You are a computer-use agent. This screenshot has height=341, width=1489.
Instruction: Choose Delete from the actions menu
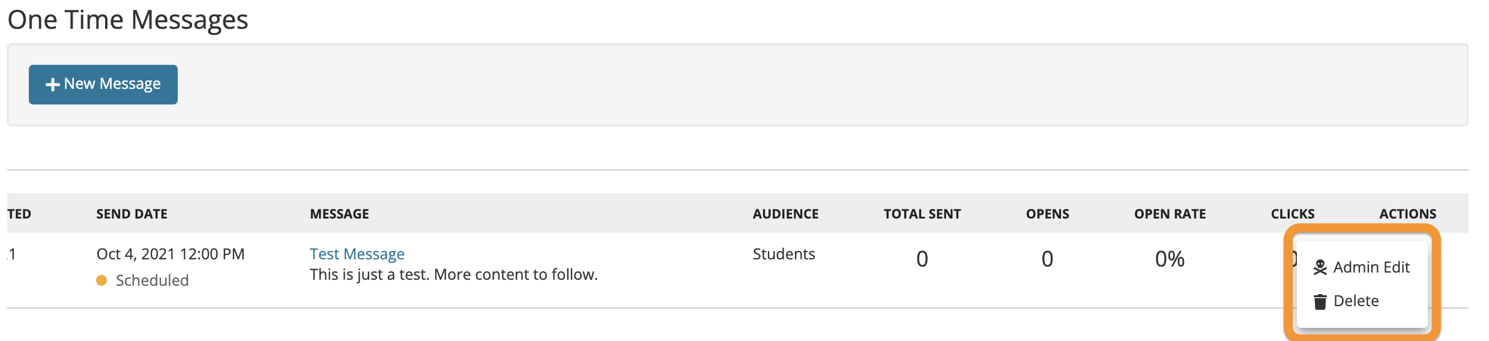pos(1356,301)
